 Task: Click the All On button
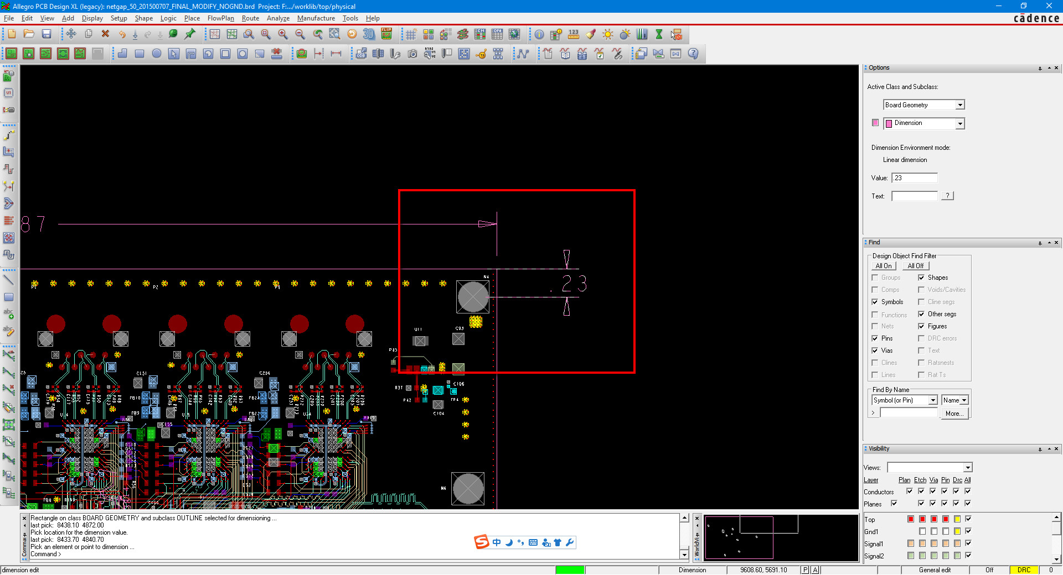pyautogui.click(x=884, y=266)
